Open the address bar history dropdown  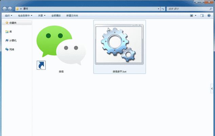158,9
